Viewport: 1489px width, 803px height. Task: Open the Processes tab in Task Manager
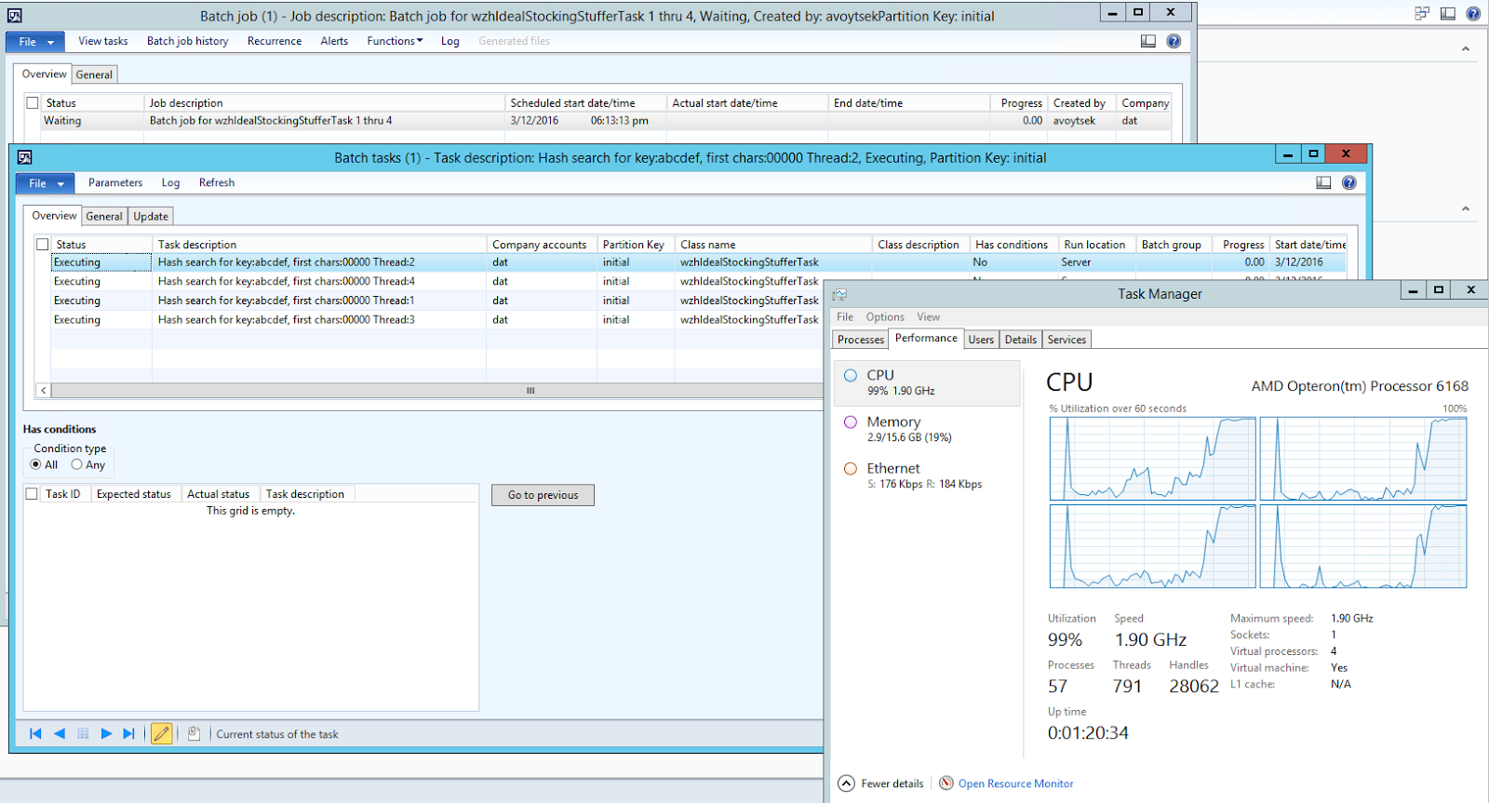click(861, 340)
